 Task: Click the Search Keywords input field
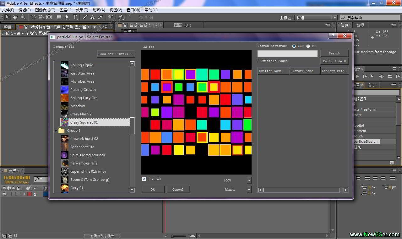287,53
